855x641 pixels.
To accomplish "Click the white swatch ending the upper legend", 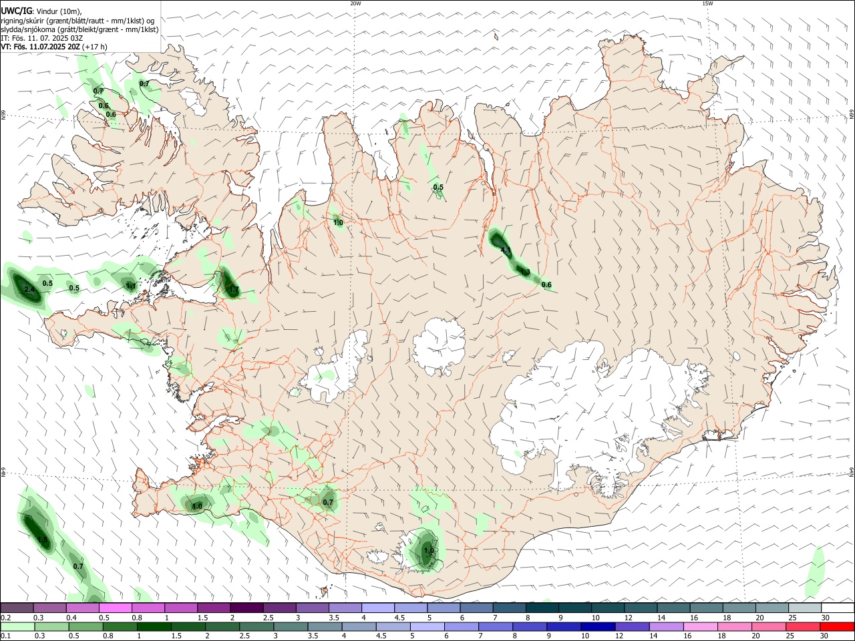I will click(837, 608).
